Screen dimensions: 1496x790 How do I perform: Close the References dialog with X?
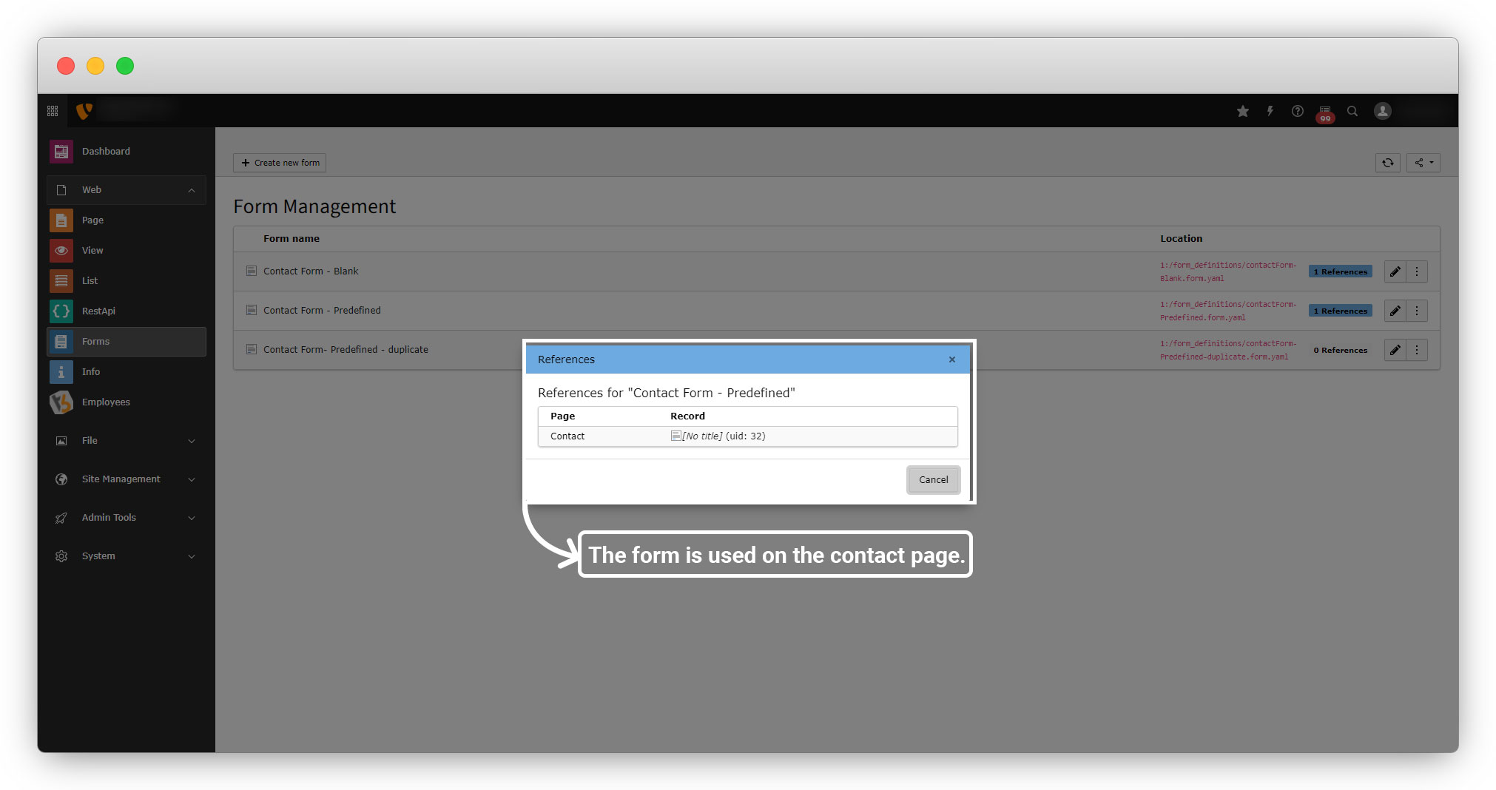[952, 359]
